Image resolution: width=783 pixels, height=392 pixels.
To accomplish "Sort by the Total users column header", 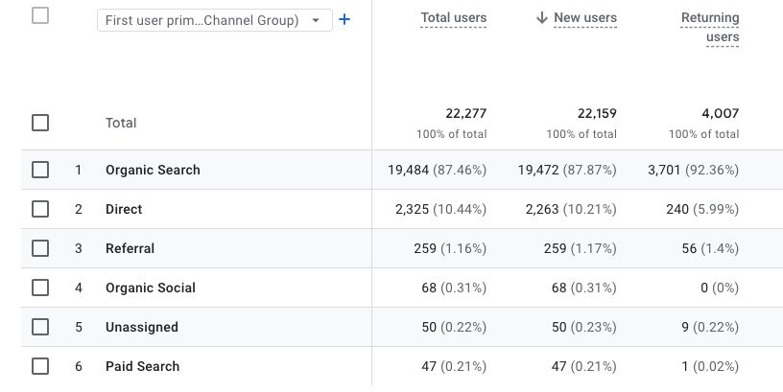I will point(453,18).
